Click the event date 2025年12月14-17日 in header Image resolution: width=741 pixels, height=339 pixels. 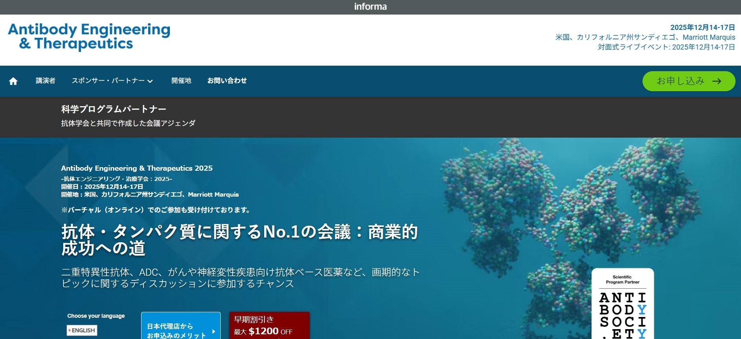click(x=703, y=28)
